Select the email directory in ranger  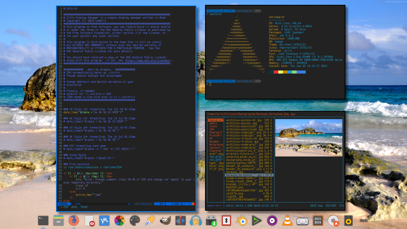tap(213, 123)
